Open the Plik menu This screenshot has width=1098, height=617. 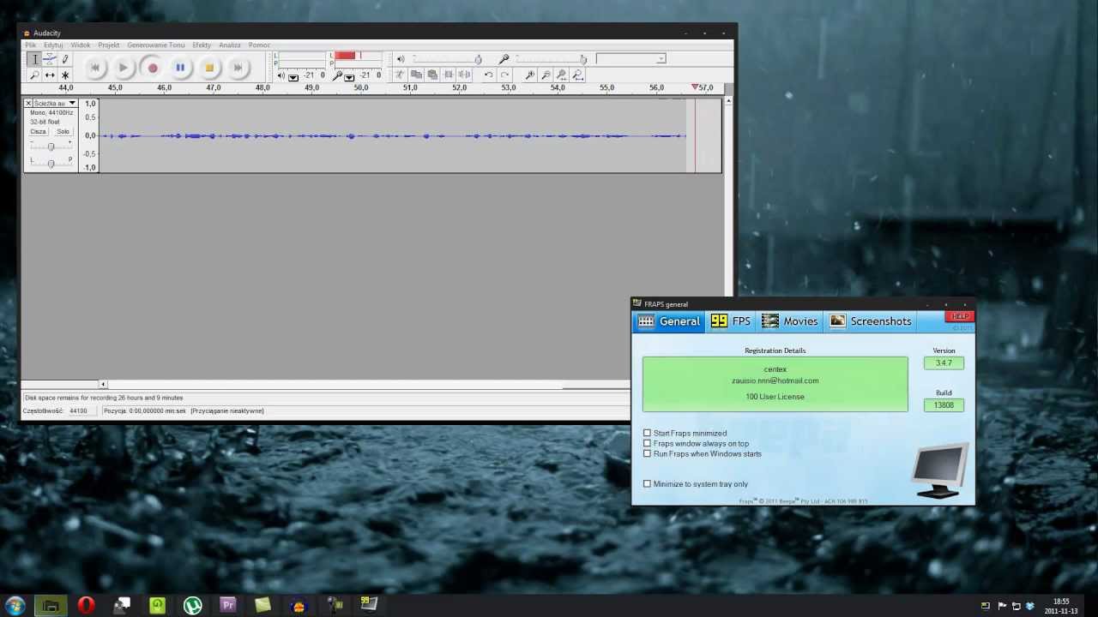pos(31,45)
